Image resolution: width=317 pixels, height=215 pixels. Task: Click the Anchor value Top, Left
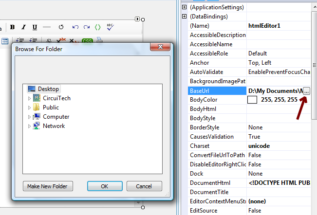260,63
